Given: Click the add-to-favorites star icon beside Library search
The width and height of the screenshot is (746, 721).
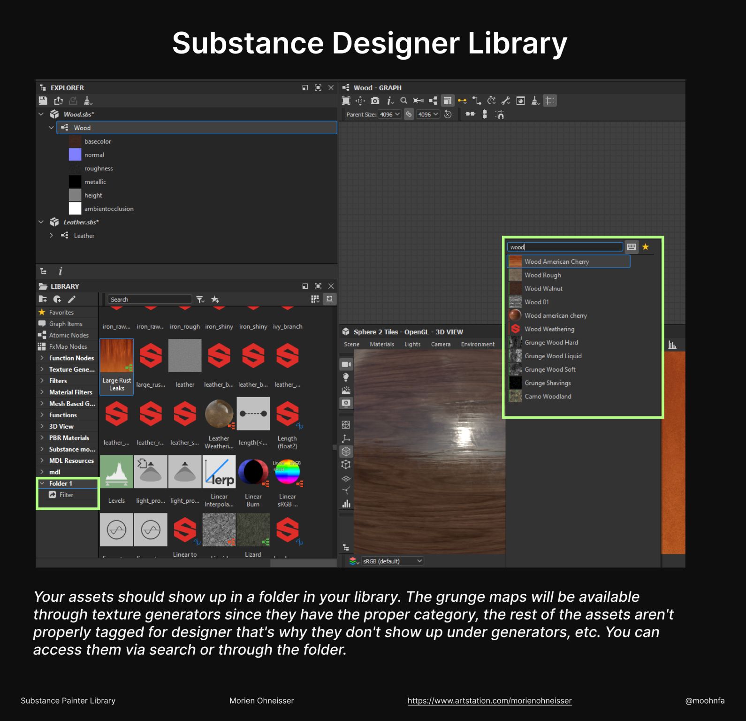Looking at the screenshot, I should pos(215,299).
